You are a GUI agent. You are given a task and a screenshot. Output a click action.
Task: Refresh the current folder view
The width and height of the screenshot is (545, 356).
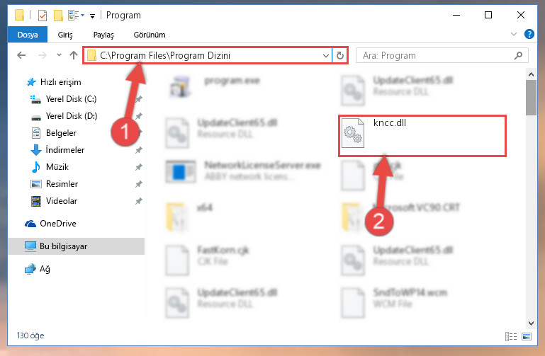(340, 55)
